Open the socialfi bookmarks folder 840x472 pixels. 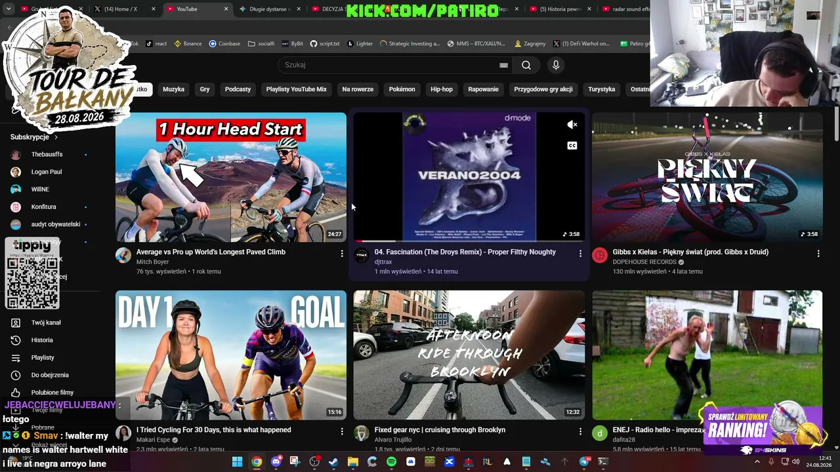[261, 44]
